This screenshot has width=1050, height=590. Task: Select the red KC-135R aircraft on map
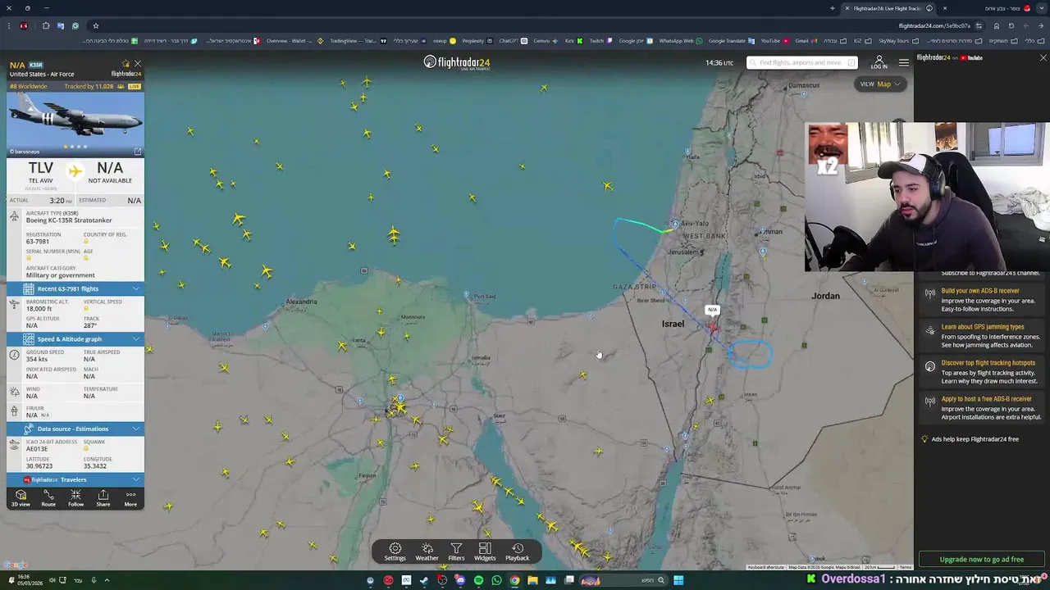click(x=712, y=327)
